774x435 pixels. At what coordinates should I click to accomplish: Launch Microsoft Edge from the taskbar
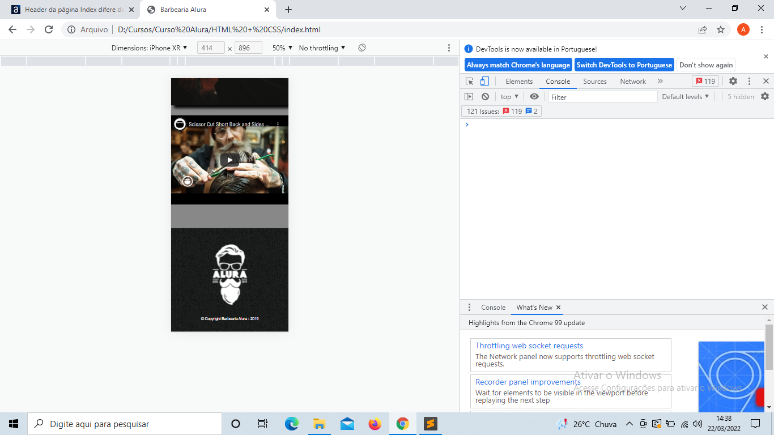pos(291,424)
